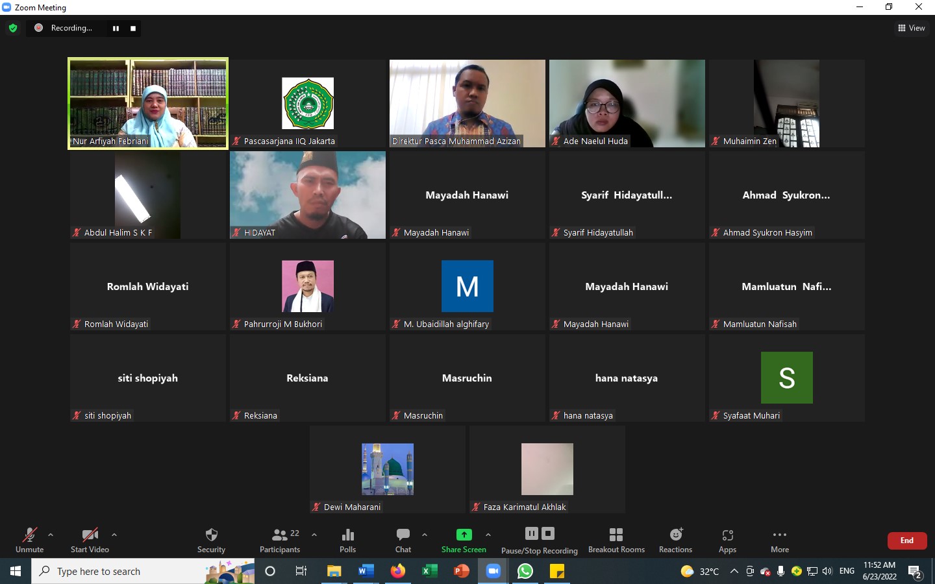935x584 pixels.
Task: Click Ade Naelul Huda's video tile
Action: click(627, 103)
